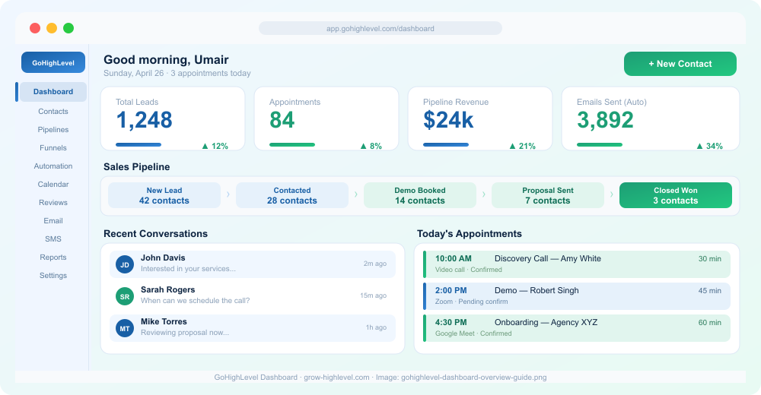Click the '$24k' Pipeline Revenue value
761x395 pixels.
448,120
